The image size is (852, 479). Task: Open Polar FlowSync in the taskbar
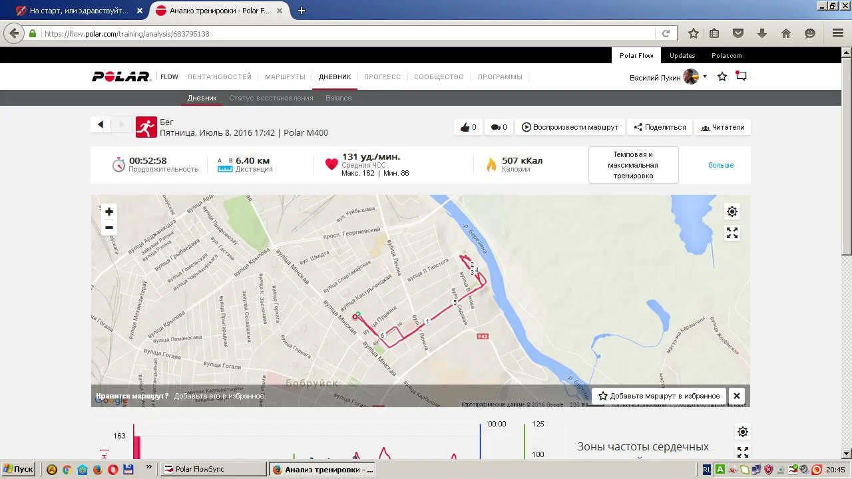pos(213,469)
